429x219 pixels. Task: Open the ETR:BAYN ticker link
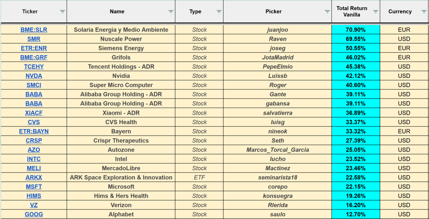[x=34, y=131]
